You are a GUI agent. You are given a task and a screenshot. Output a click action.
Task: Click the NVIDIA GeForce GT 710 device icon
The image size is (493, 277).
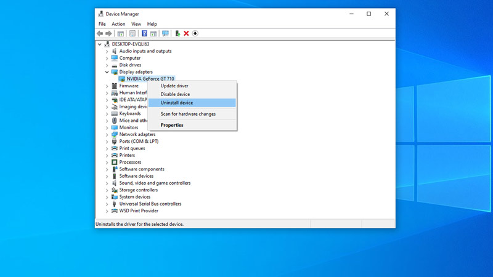121,79
